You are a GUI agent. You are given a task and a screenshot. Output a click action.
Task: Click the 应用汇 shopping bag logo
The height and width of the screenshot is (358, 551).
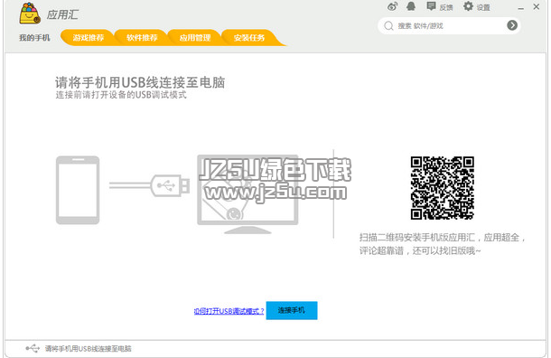(x=30, y=14)
